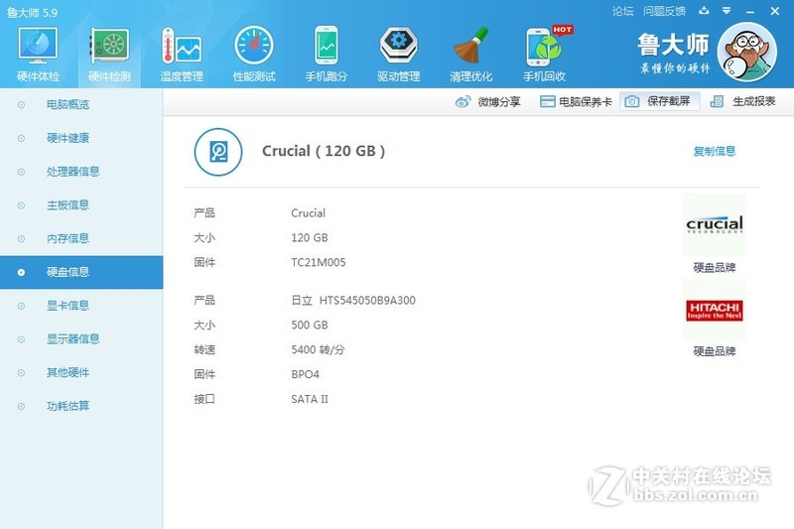
Task: Click the firmware value TC21M005
Action: [318, 262]
